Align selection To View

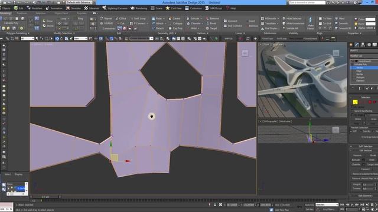click(325, 18)
